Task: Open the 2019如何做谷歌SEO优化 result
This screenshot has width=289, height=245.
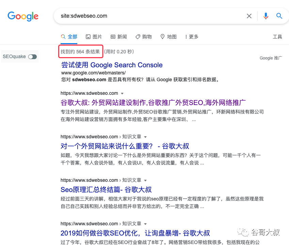Action: (x=135, y=233)
